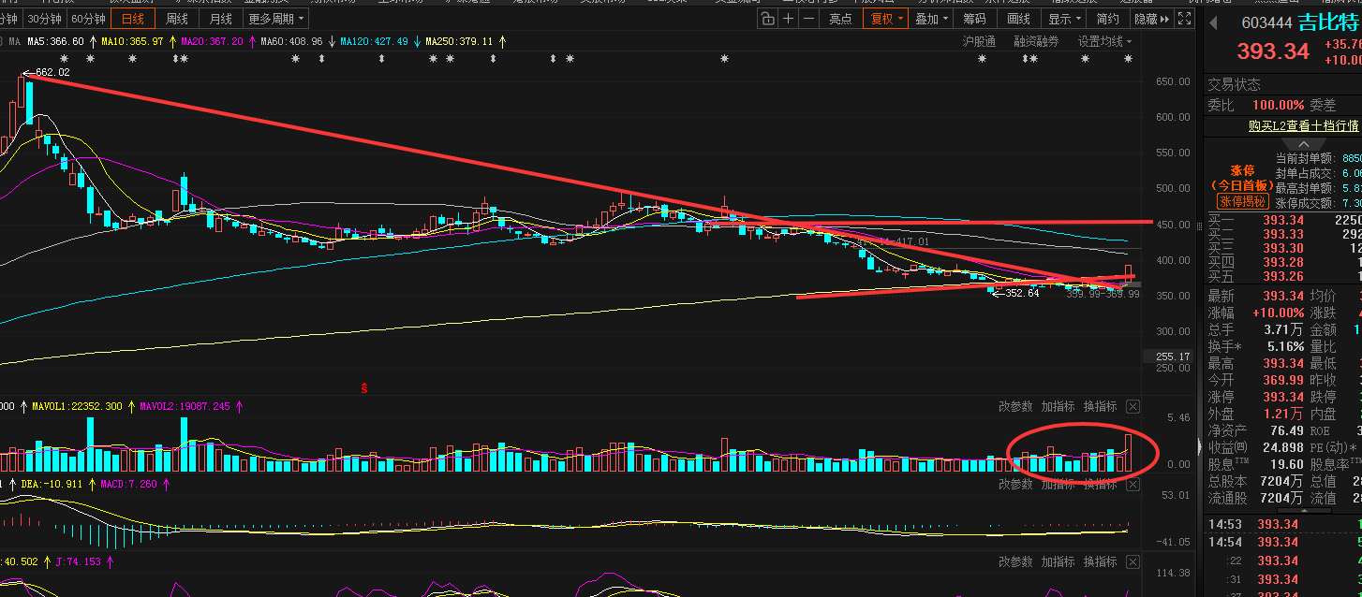Click the 委比 100.00% value

(x=1279, y=105)
